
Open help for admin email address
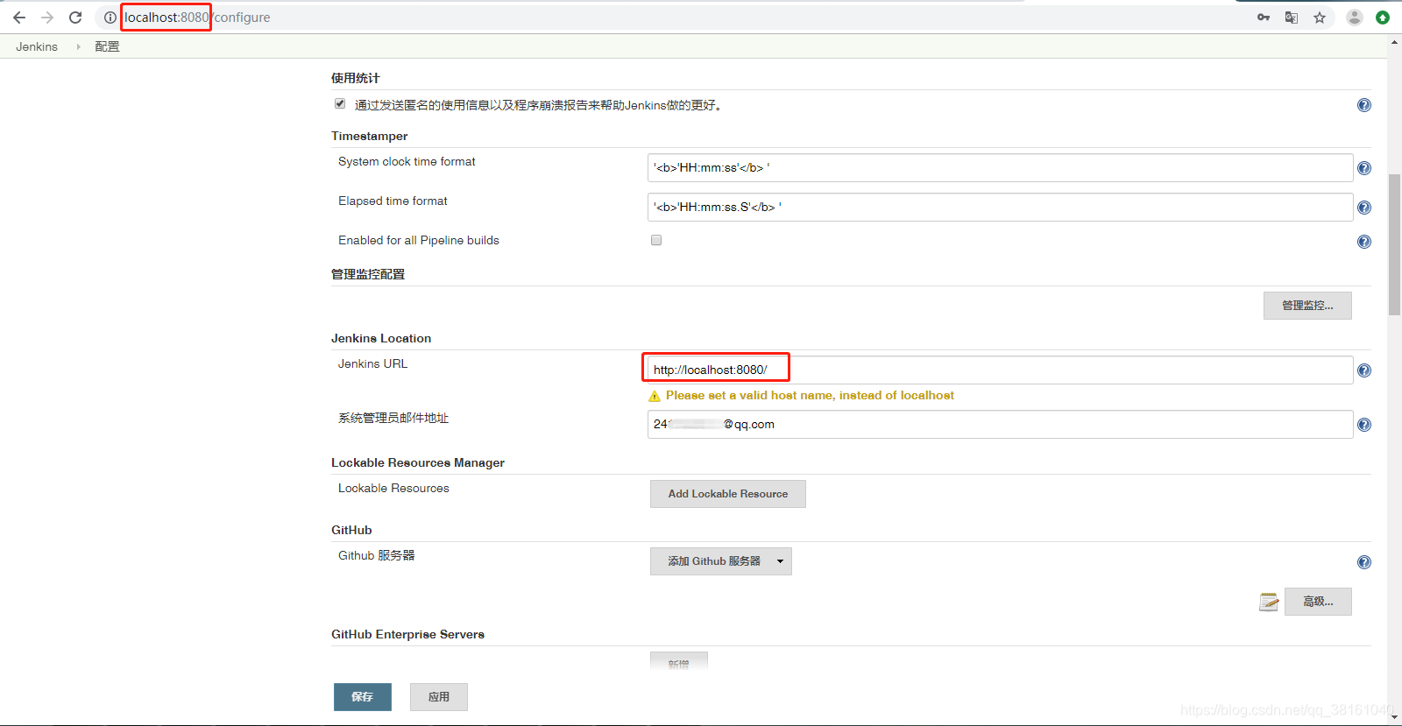(x=1364, y=425)
